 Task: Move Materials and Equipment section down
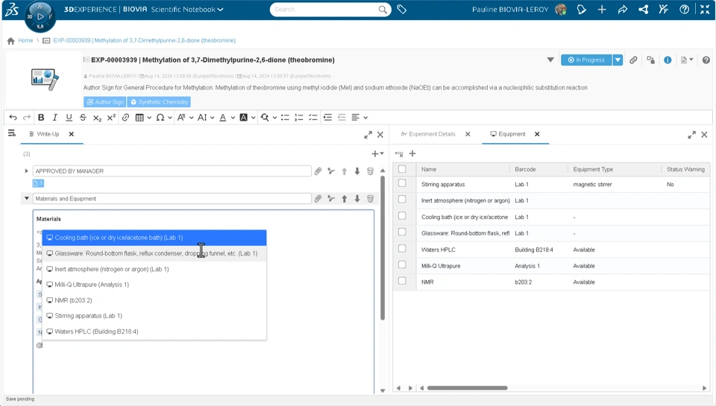point(357,199)
